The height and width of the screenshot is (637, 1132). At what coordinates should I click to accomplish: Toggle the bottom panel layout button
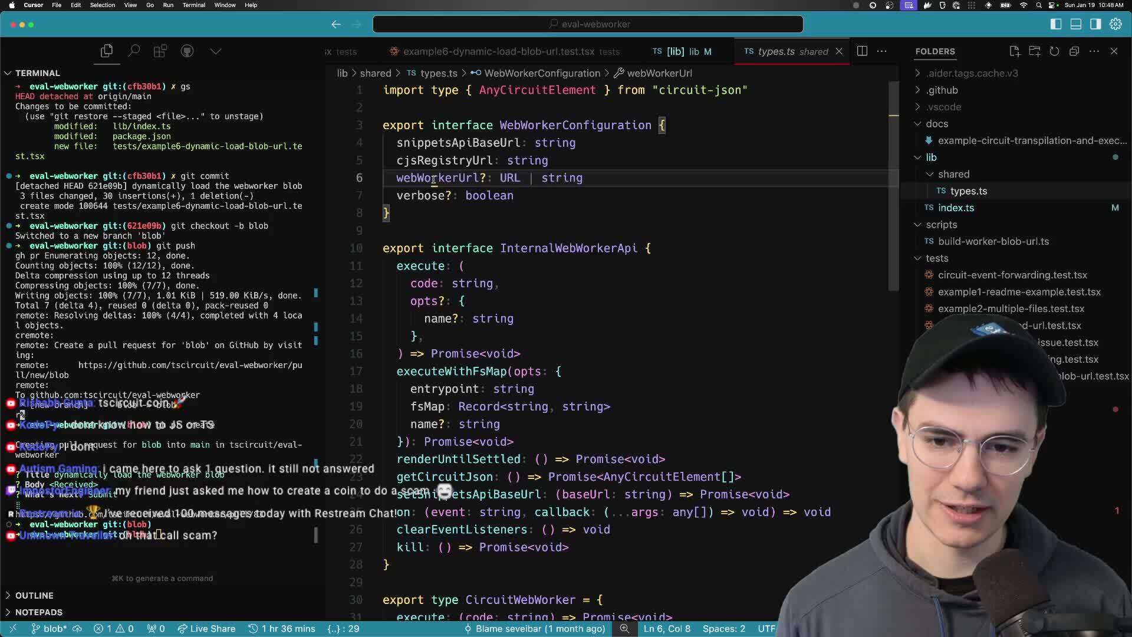point(1076,24)
